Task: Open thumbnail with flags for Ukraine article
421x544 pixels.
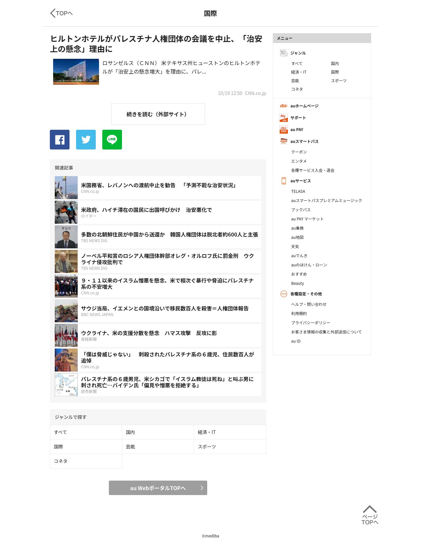Action: pyautogui.click(x=66, y=335)
